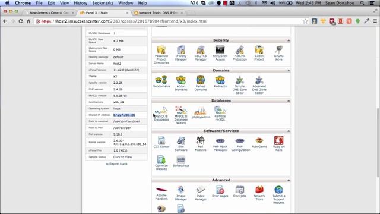380x214 pixels.
Task: Open CGI Center
Action: tap(161, 142)
